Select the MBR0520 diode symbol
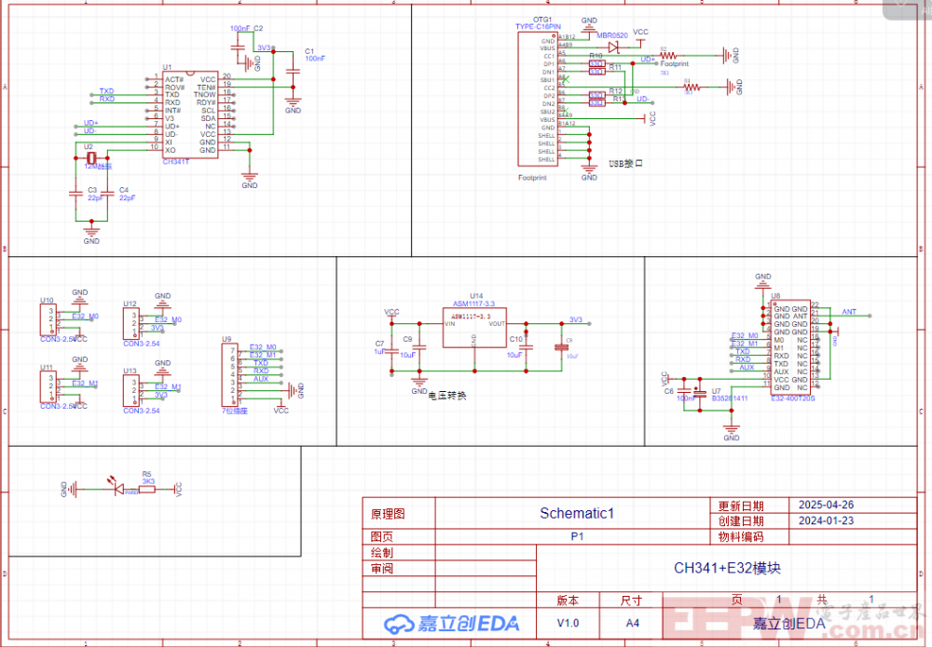 coord(614,47)
